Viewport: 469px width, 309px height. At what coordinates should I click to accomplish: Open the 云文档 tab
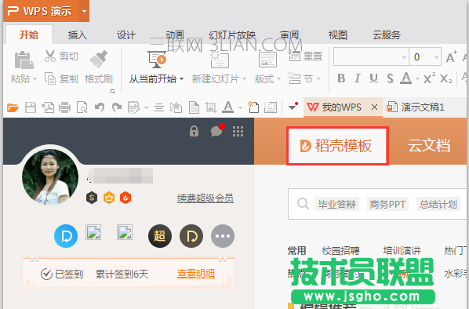[x=429, y=146]
